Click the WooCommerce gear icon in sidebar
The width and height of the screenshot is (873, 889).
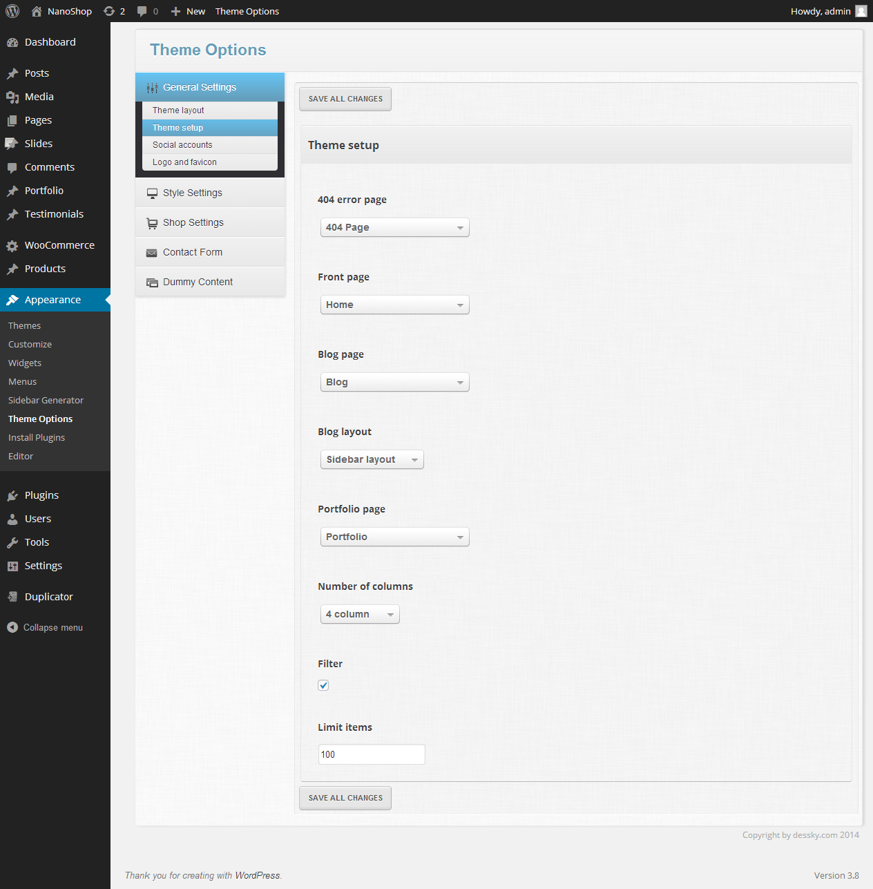[x=12, y=246]
